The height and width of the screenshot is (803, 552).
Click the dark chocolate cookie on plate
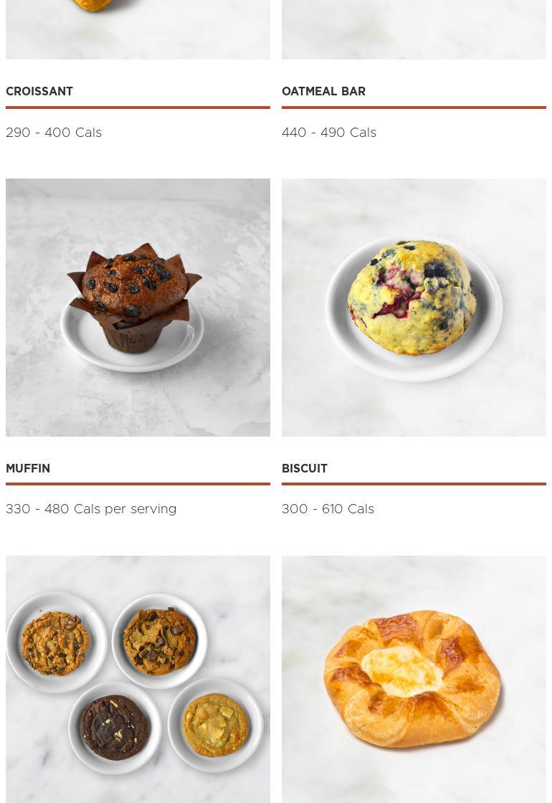(x=115, y=727)
